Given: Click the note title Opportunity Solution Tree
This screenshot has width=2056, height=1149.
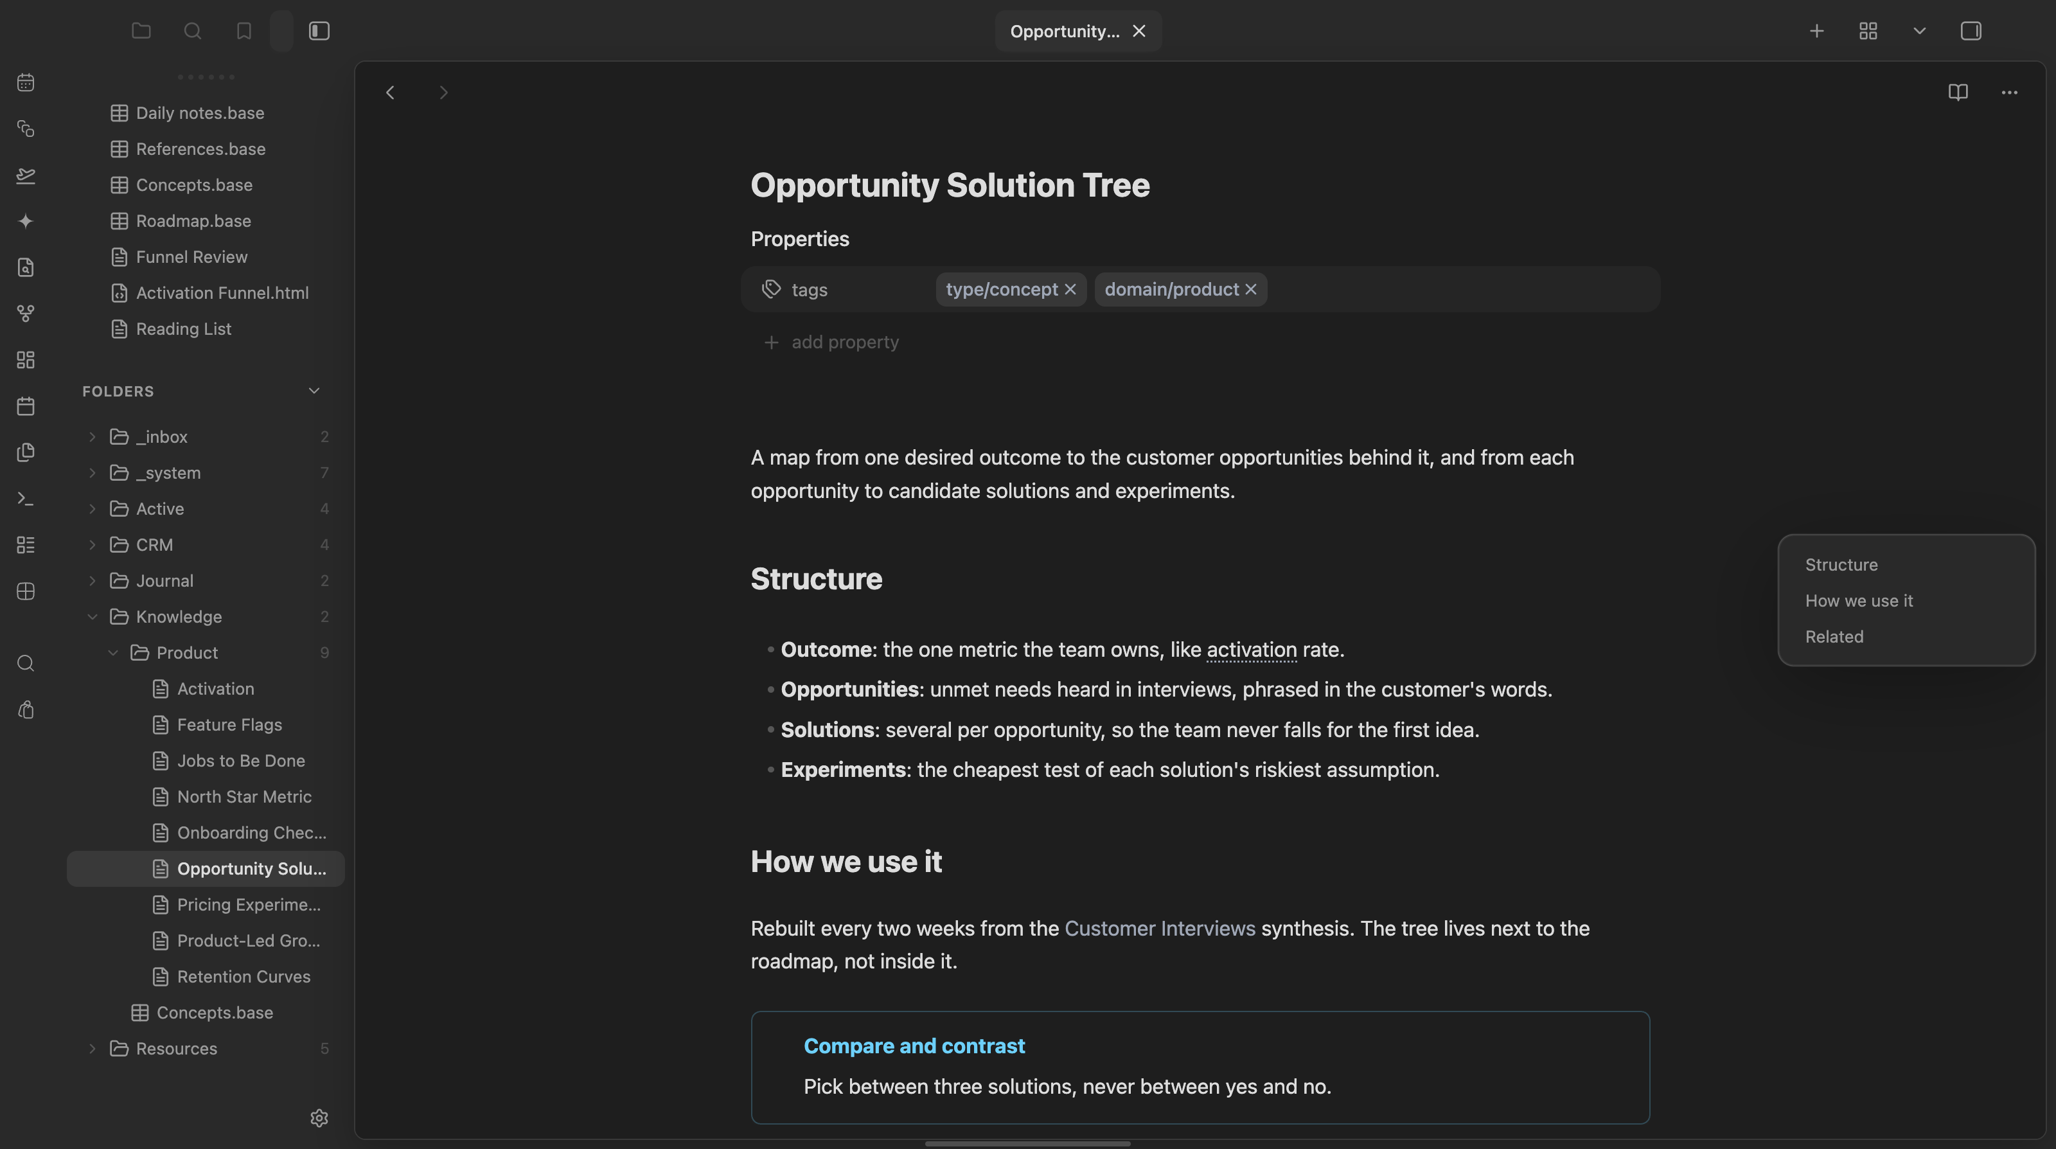Looking at the screenshot, I should point(950,185).
